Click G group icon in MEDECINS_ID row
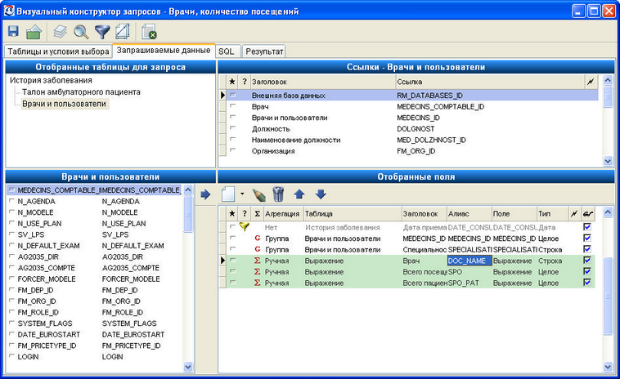 (258, 239)
